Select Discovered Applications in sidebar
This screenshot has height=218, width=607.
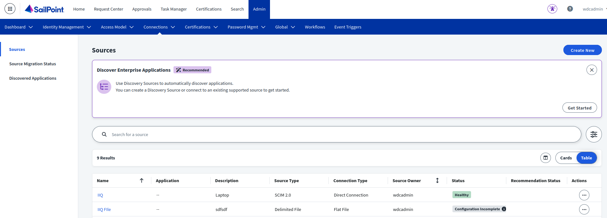[x=33, y=78]
